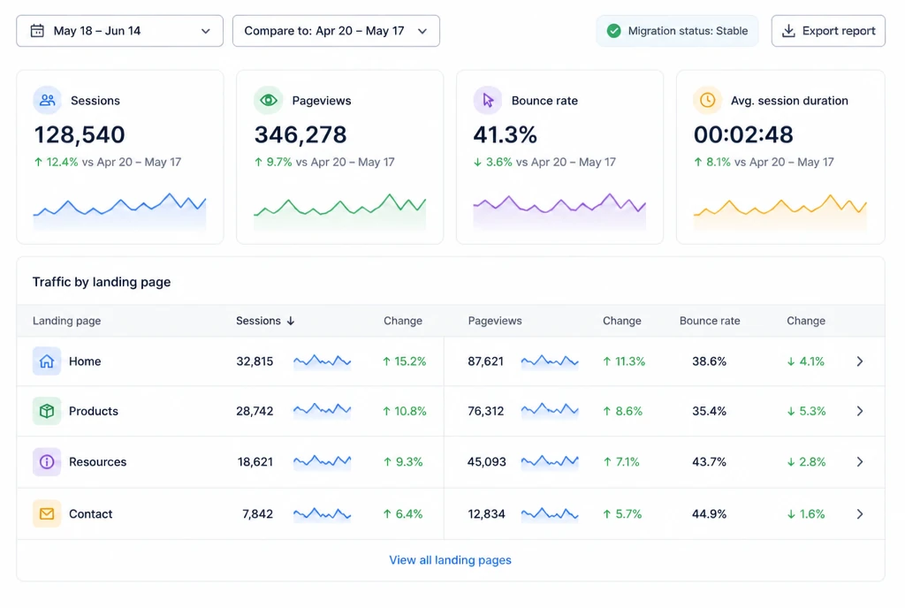905x608 pixels.
Task: Click the calendar icon in the date picker
Action: coord(37,31)
